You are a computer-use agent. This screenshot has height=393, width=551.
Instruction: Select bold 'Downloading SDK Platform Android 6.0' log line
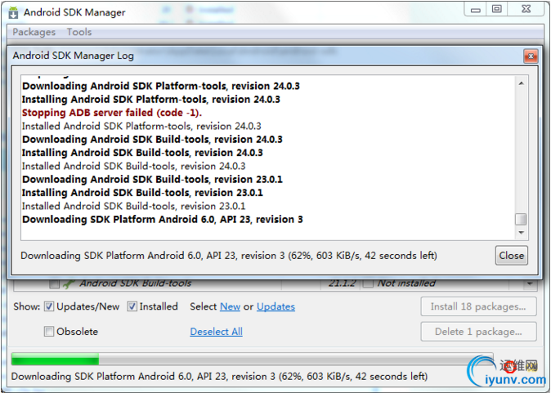(163, 220)
